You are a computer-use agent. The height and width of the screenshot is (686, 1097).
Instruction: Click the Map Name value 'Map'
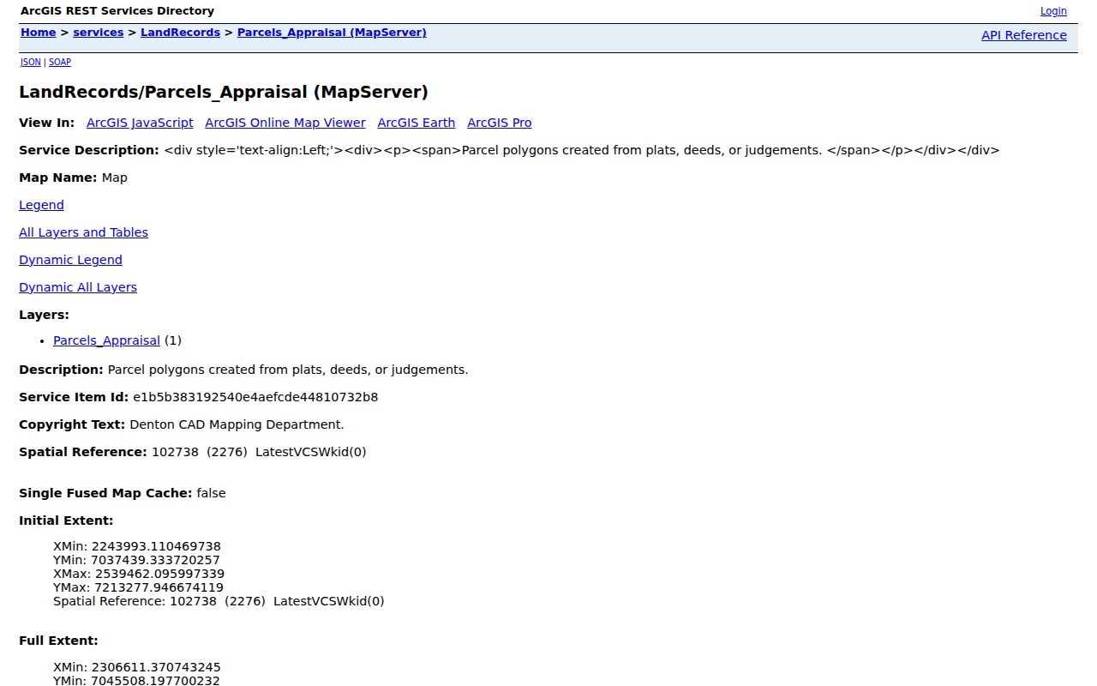[114, 178]
